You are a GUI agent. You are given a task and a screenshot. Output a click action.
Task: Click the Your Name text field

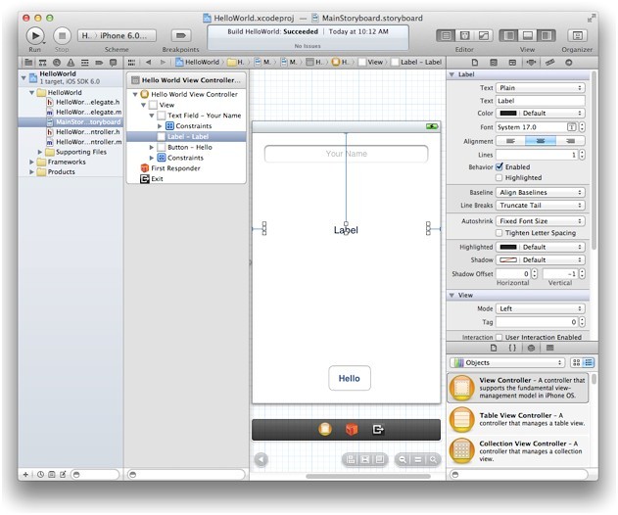click(346, 154)
